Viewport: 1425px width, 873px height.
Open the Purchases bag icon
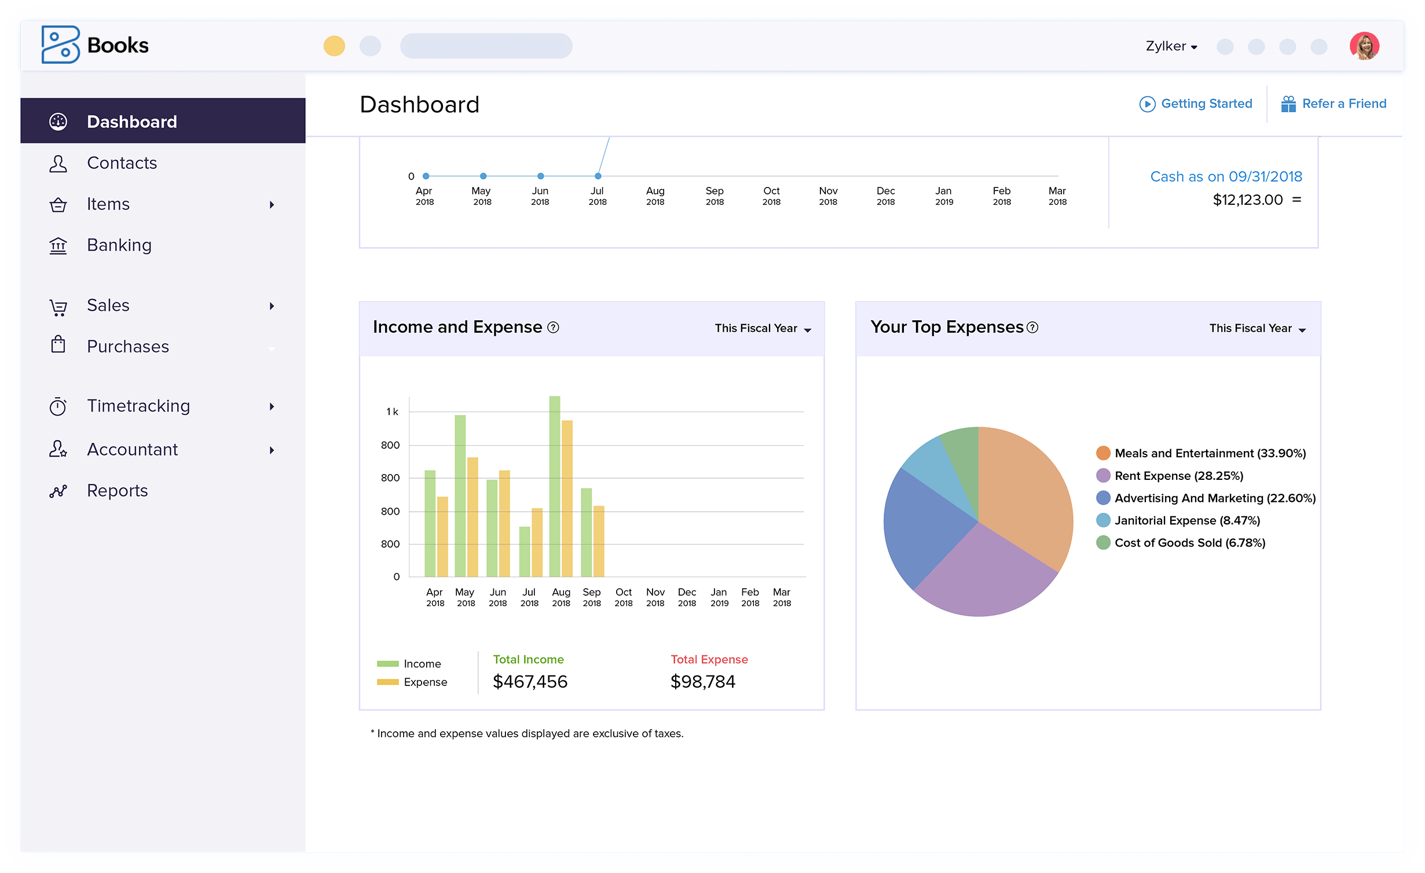pyautogui.click(x=58, y=345)
